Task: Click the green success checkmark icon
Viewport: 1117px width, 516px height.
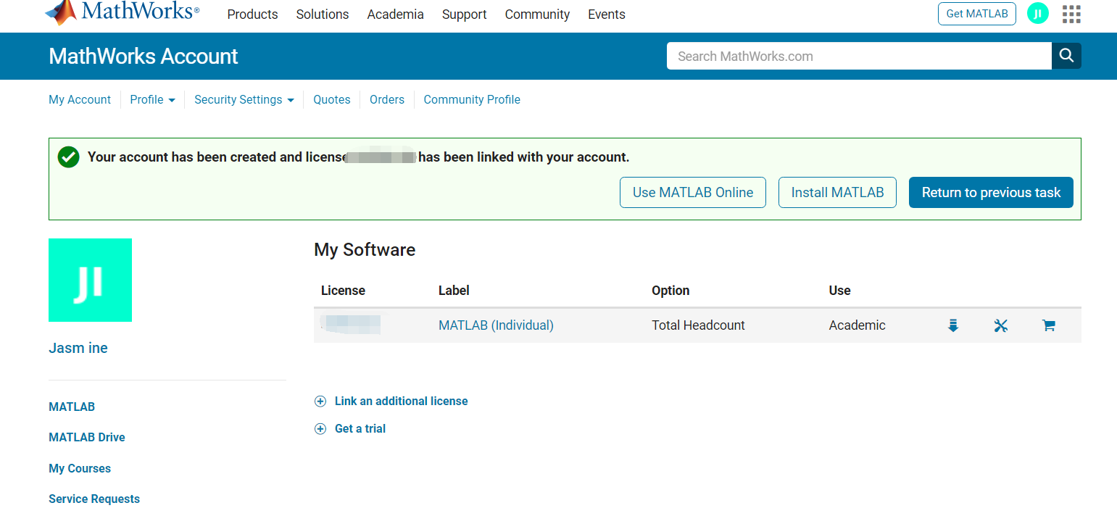Action: (x=68, y=157)
